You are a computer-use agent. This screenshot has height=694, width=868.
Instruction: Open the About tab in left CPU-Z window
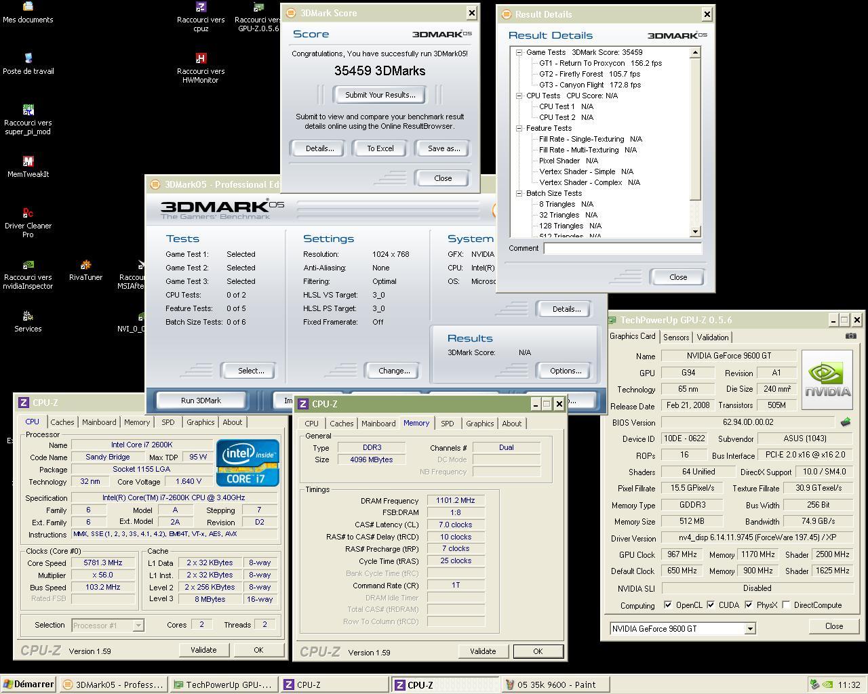tap(233, 422)
